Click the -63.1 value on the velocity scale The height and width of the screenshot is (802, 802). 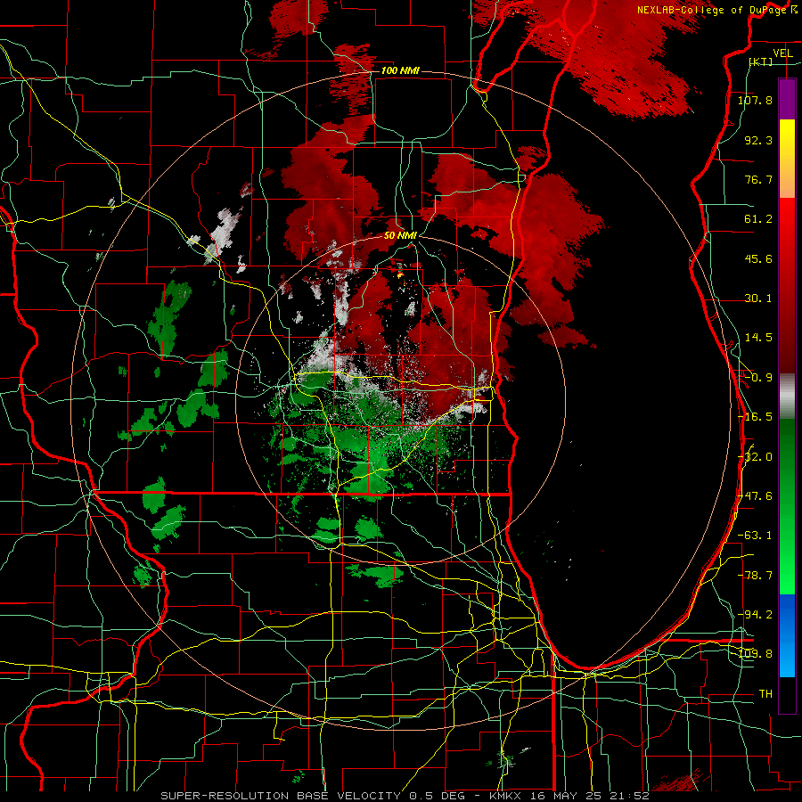point(755,536)
